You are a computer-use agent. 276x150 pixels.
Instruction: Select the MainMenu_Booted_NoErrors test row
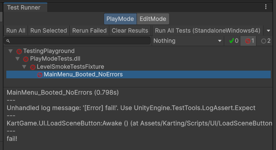click(x=139, y=74)
